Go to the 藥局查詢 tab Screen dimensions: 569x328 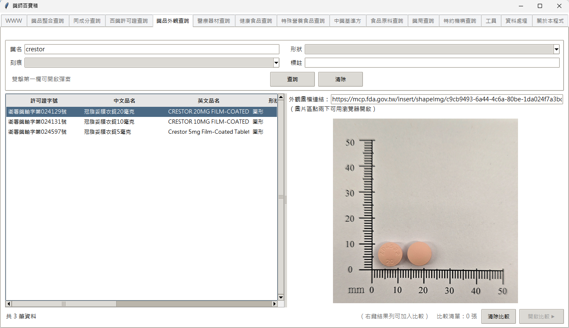pyautogui.click(x=423, y=21)
